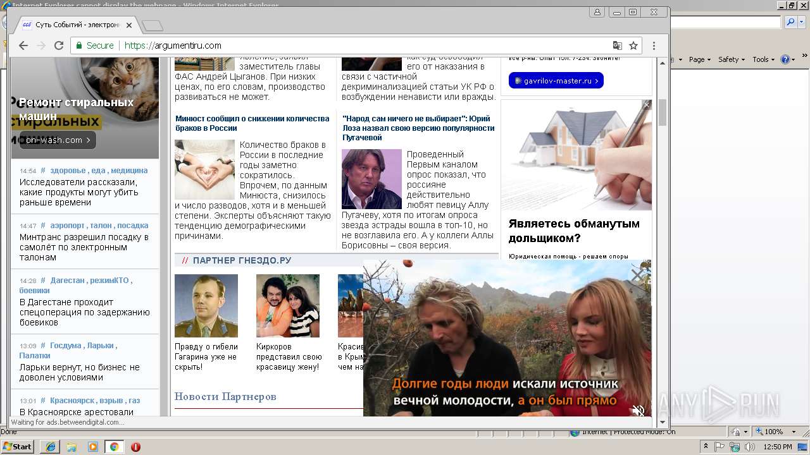Open the Chrome user profile icon
810x455 pixels.
click(x=597, y=12)
